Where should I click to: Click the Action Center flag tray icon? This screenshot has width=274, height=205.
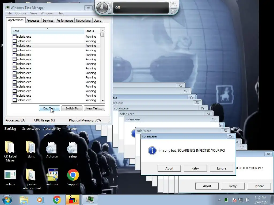pyautogui.click(x=234, y=200)
